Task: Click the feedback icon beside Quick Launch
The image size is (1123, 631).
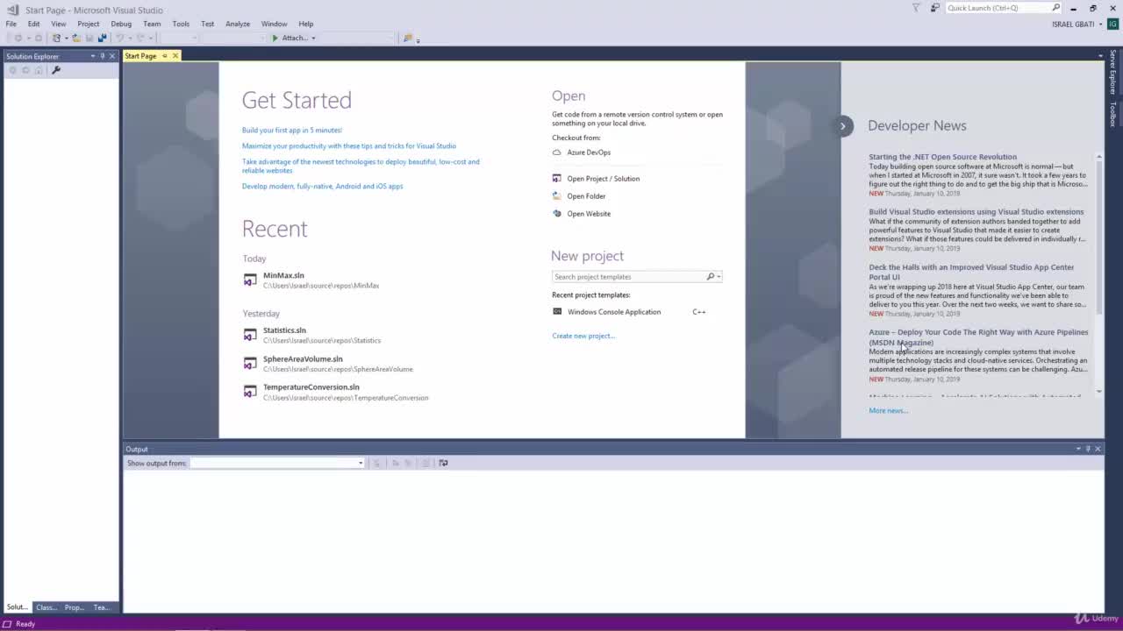Action: tap(935, 8)
